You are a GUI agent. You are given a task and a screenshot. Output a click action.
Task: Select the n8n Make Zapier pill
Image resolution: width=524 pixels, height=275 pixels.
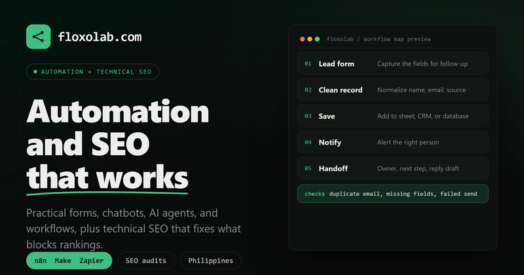tap(69, 261)
